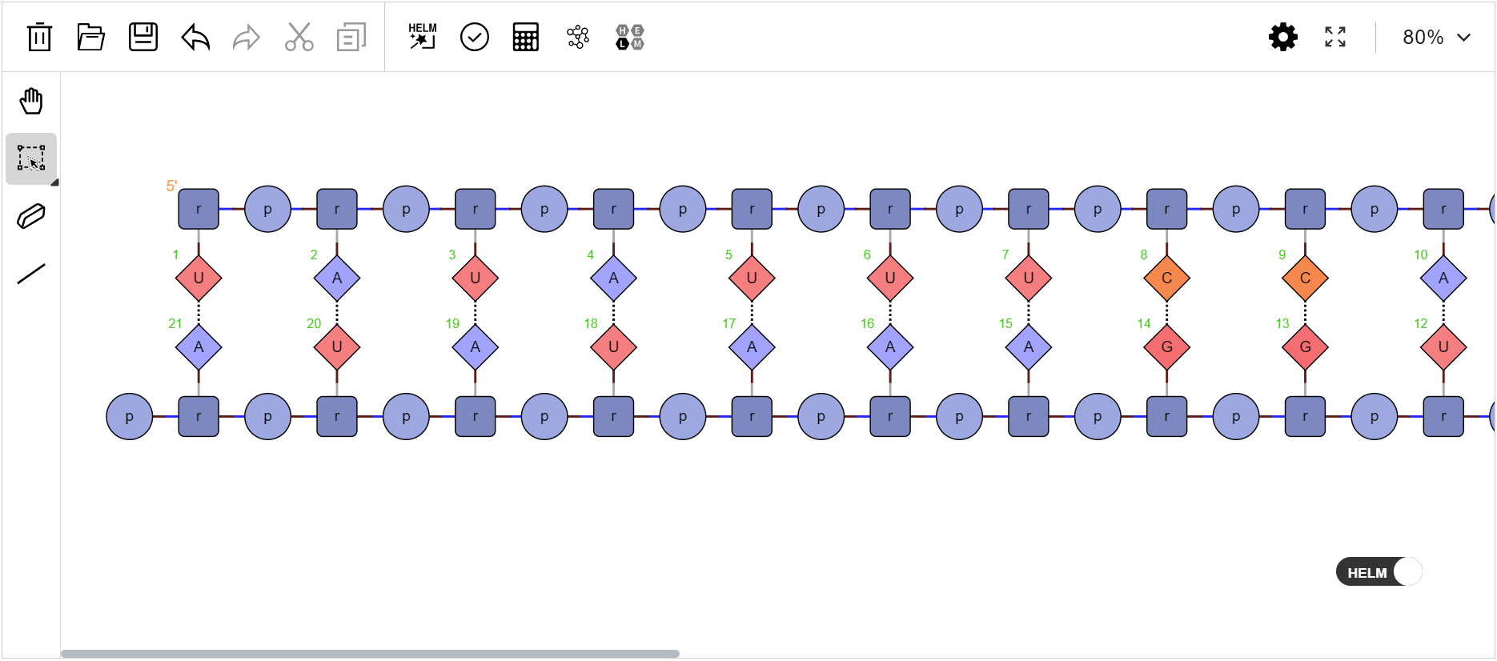Select base U at position 5
1497x661 pixels.
coord(752,278)
